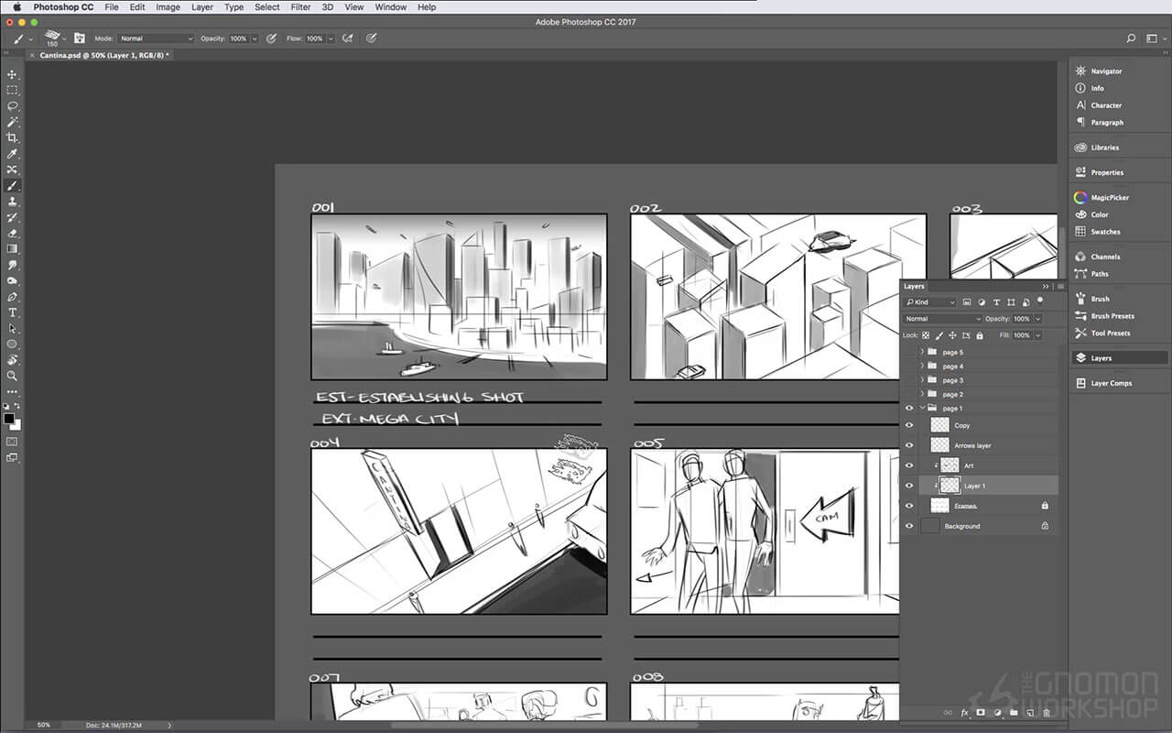This screenshot has width=1172, height=733.
Task: Collapse the page 1 layer group
Action: tap(924, 408)
